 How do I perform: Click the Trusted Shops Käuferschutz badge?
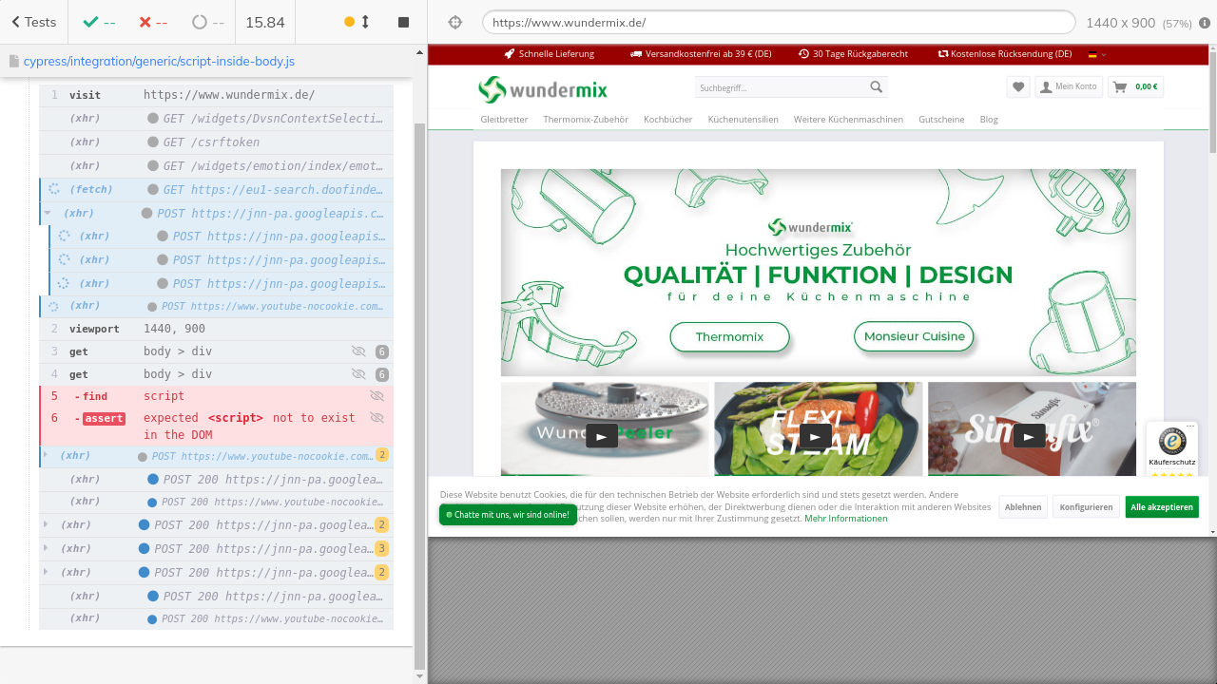click(x=1171, y=447)
